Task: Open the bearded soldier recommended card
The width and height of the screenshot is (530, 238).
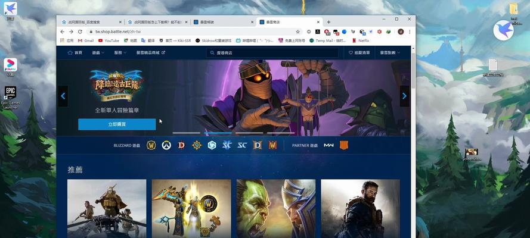Action: tap(360, 209)
